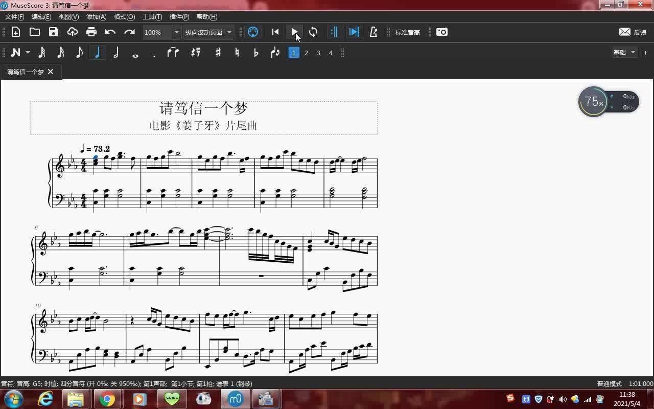Flip note stem direction
654x409 pixels.
(275, 53)
